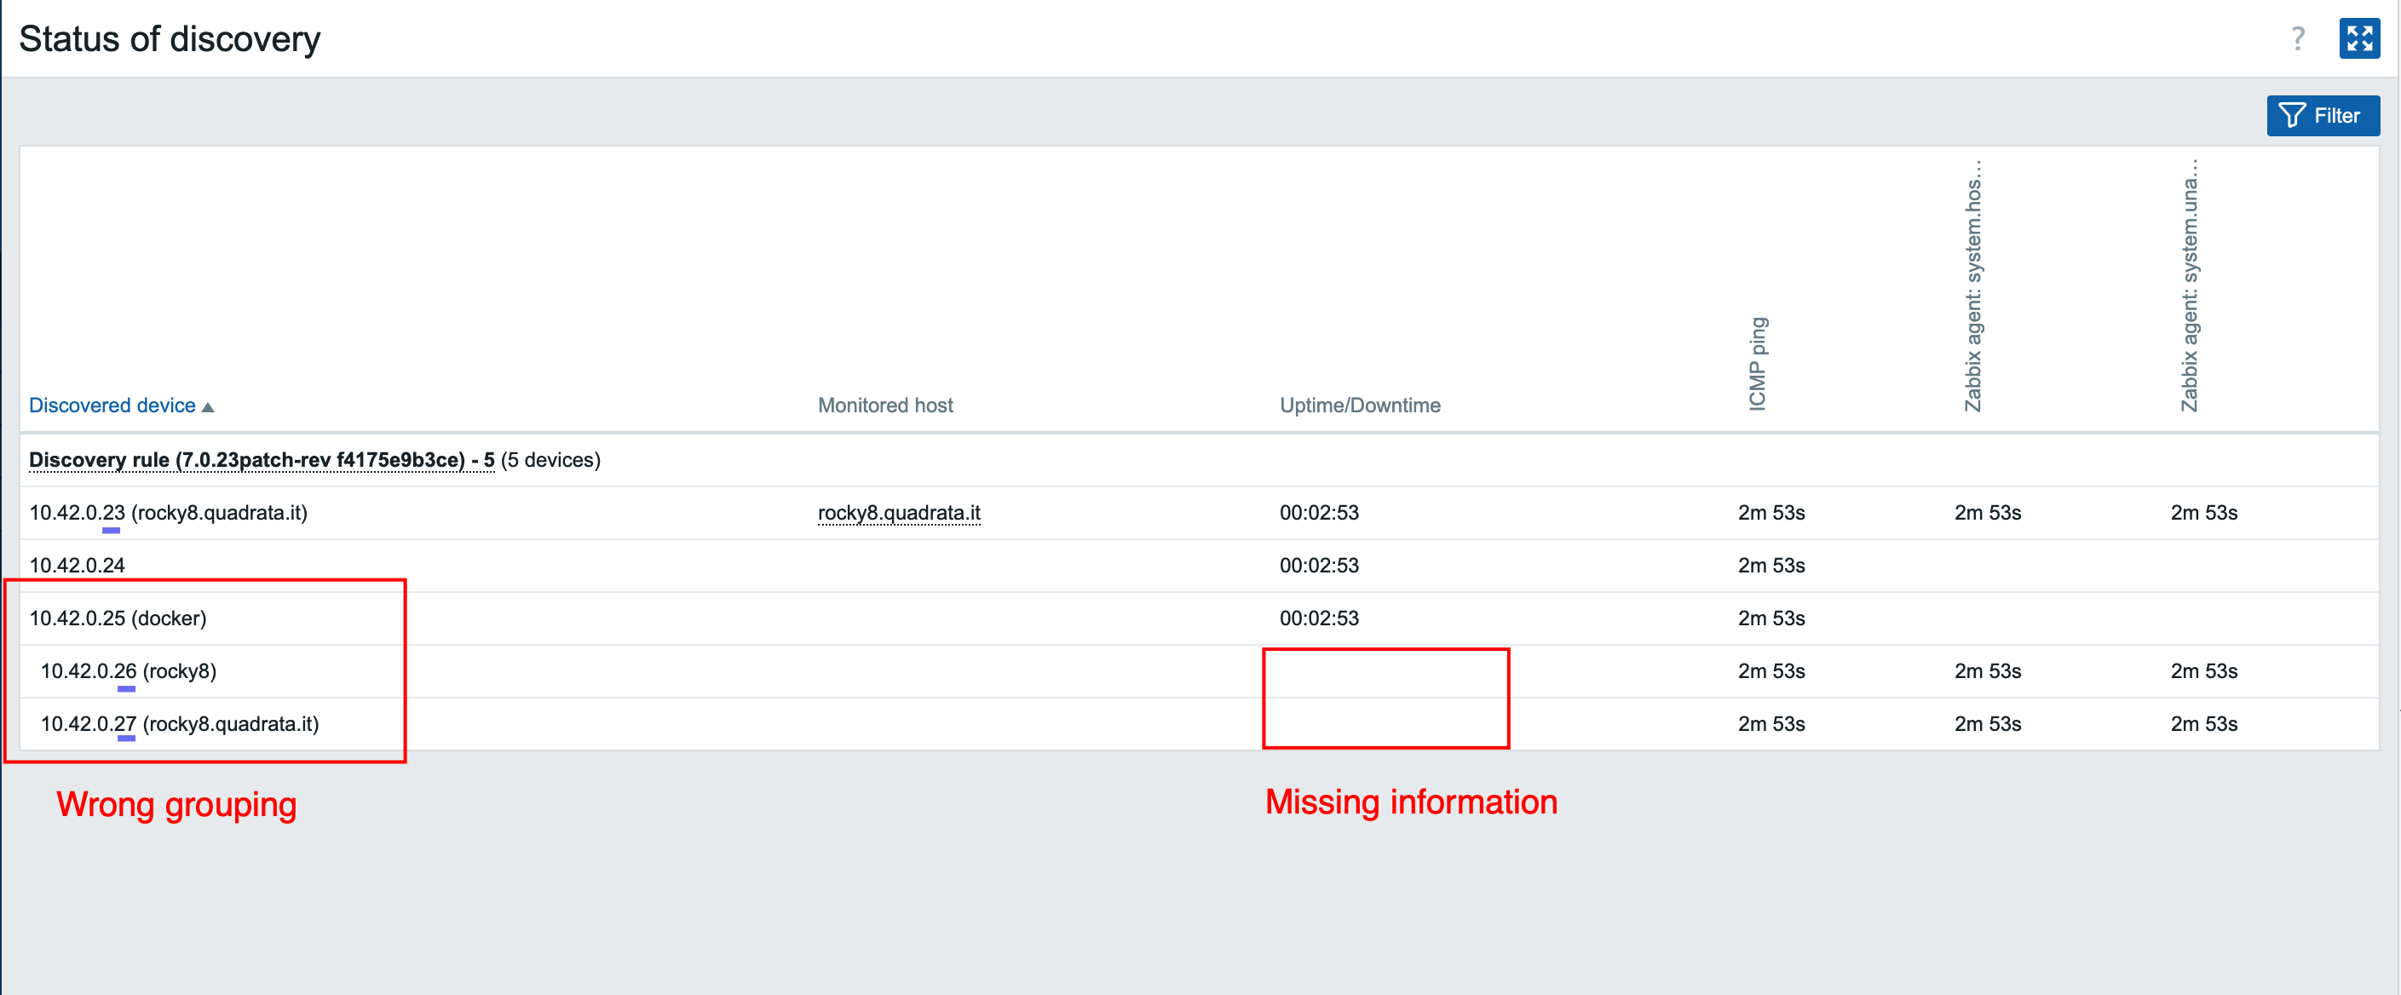2401x995 pixels.
Task: Open monitored host rocky8.quadrata.it link
Action: pyautogui.click(x=899, y=512)
